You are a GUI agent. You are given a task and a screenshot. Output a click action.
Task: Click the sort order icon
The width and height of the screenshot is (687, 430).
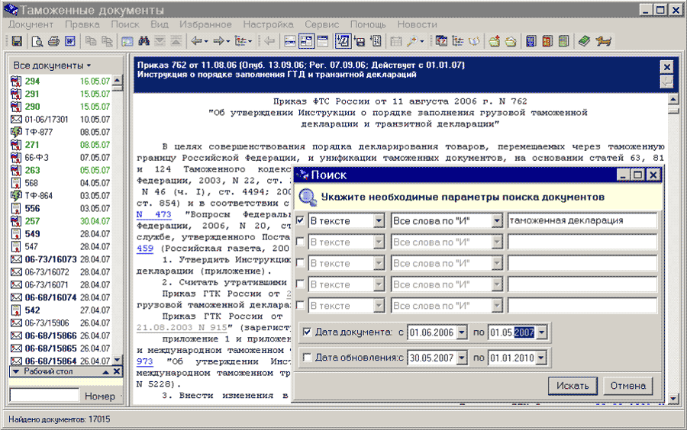pos(343,41)
